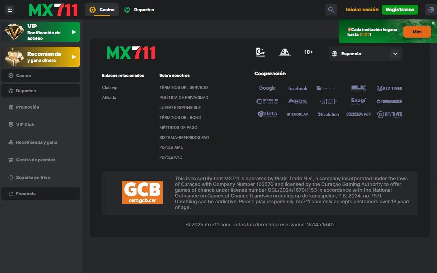
Task: Click the Revolver Gaming provider logo
Action: [390, 114]
